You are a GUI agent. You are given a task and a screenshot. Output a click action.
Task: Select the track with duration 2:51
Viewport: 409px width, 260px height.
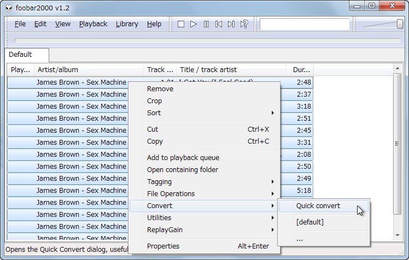pyautogui.click(x=160, y=119)
